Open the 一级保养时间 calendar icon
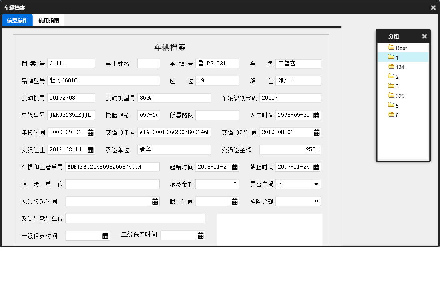The image size is (440, 281). coord(105,235)
